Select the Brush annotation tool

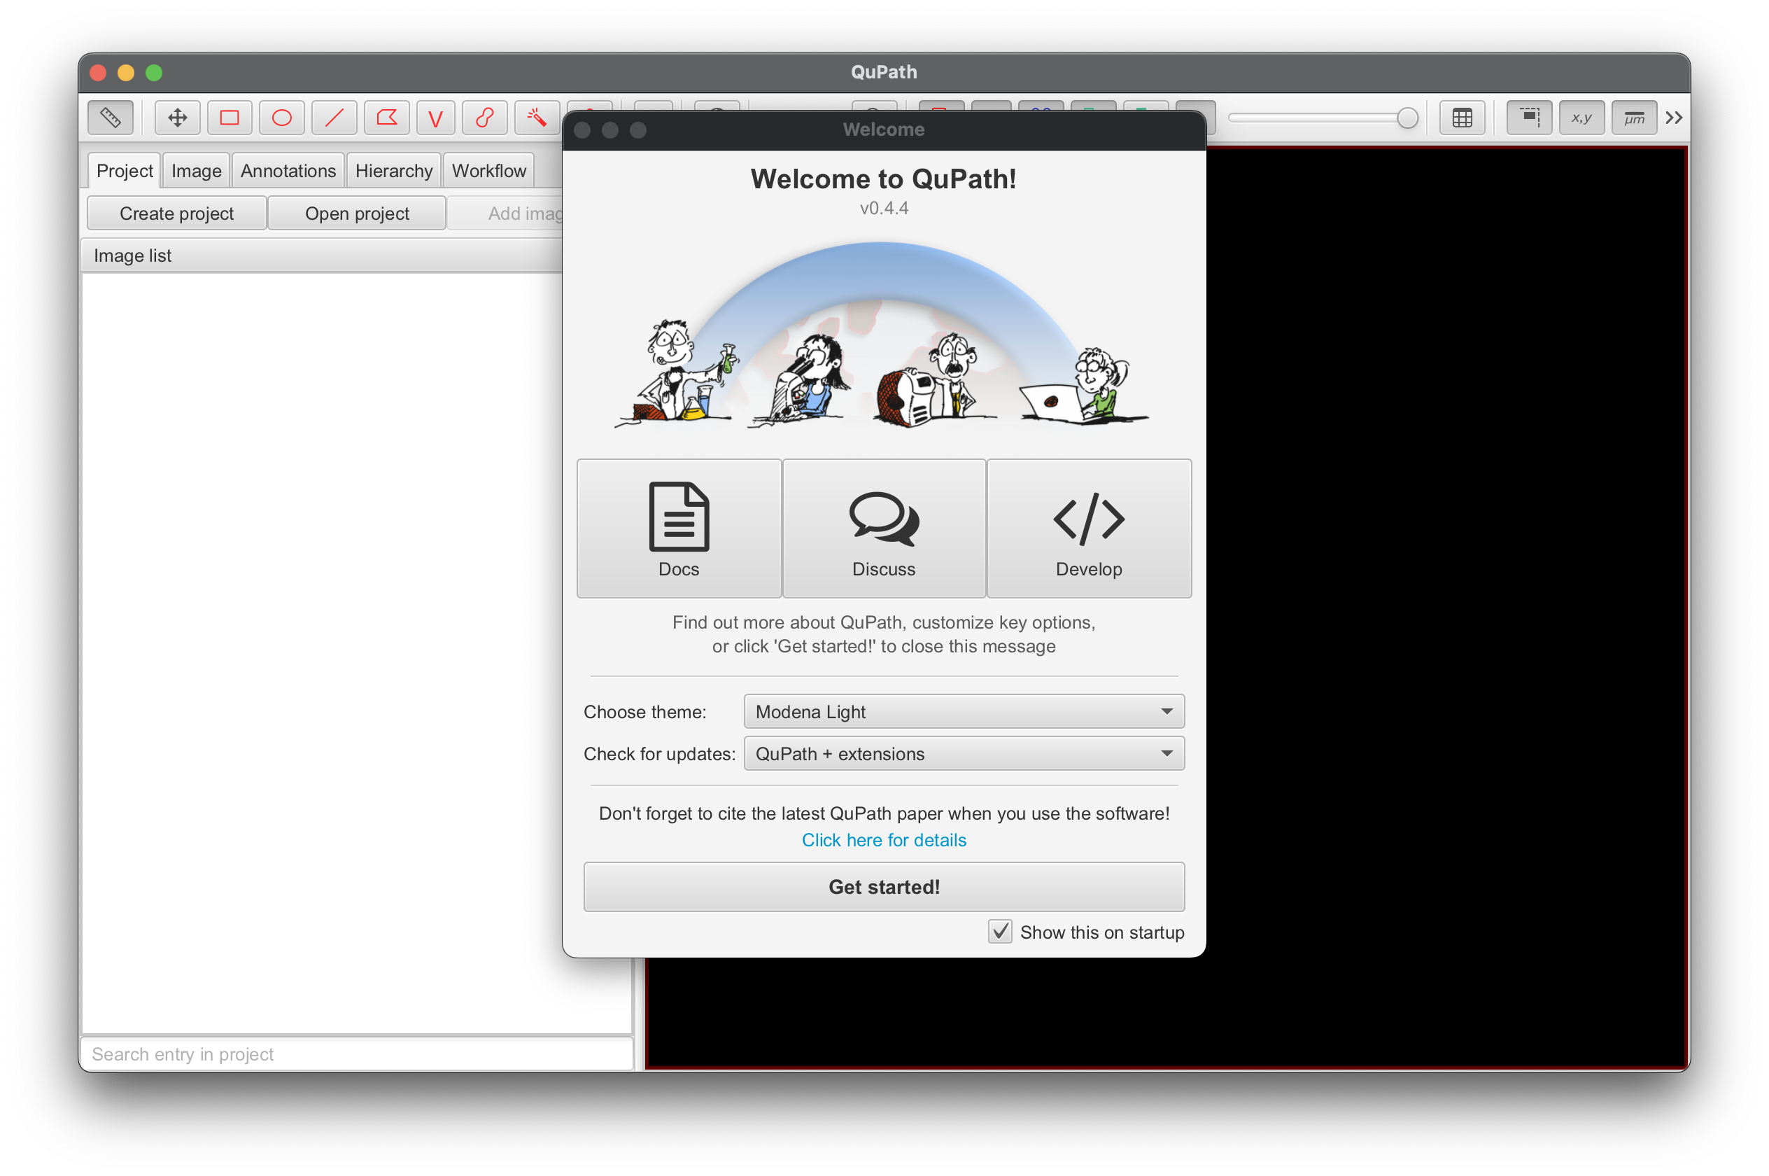(x=484, y=120)
